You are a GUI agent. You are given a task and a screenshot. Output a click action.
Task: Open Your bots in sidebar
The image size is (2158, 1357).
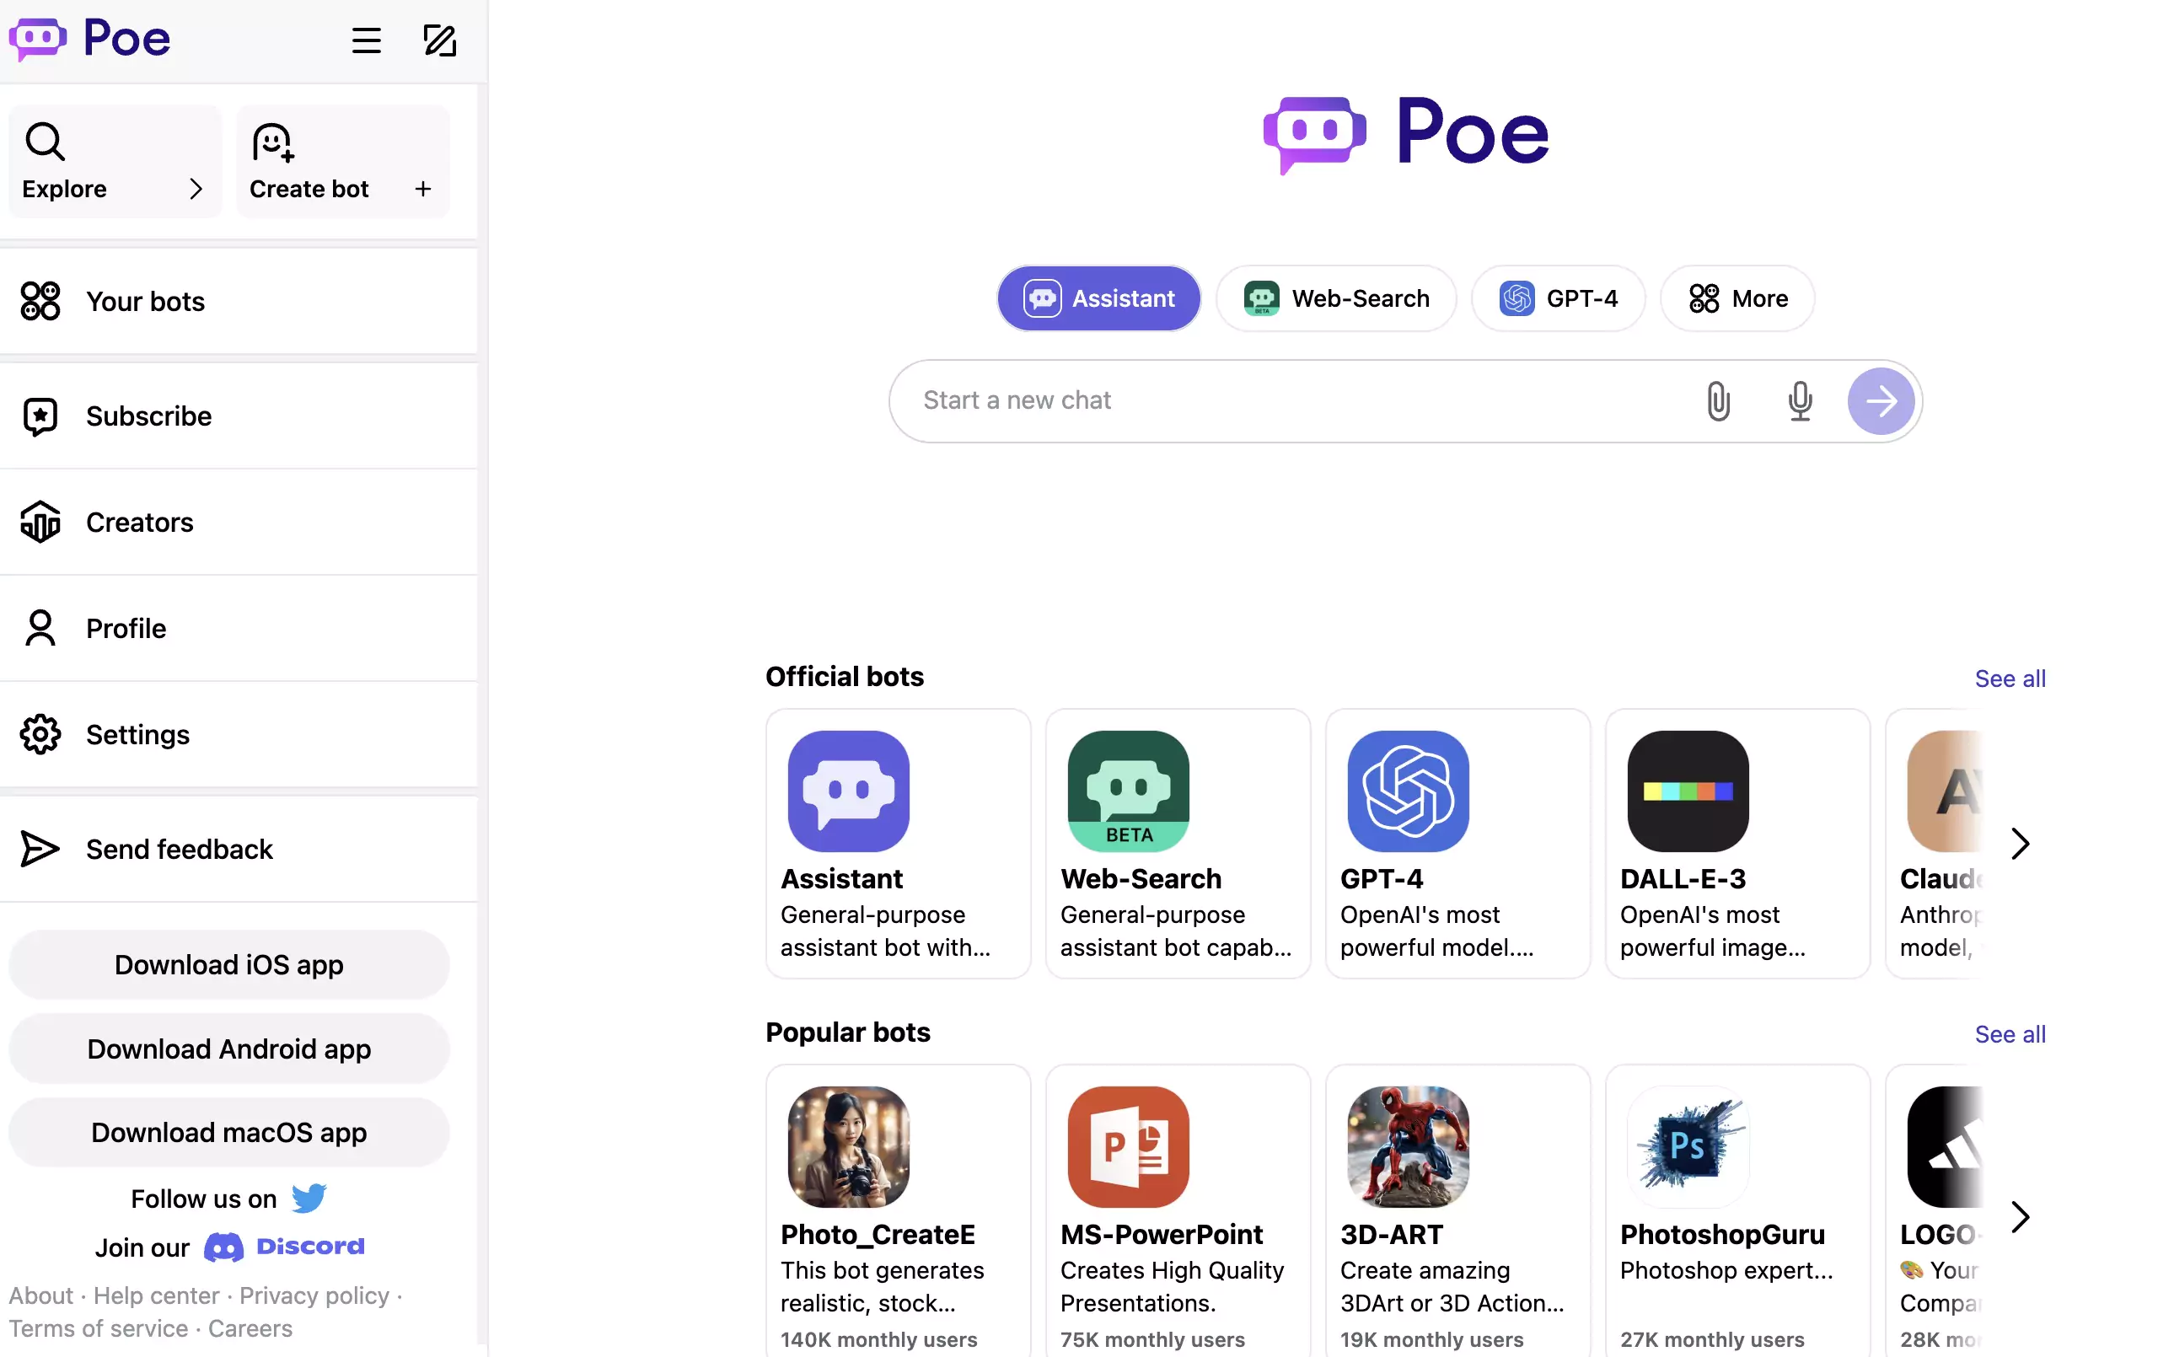click(239, 302)
